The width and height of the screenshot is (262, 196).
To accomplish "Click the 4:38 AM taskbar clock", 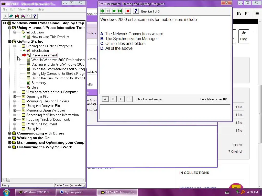I will click(253, 192).
